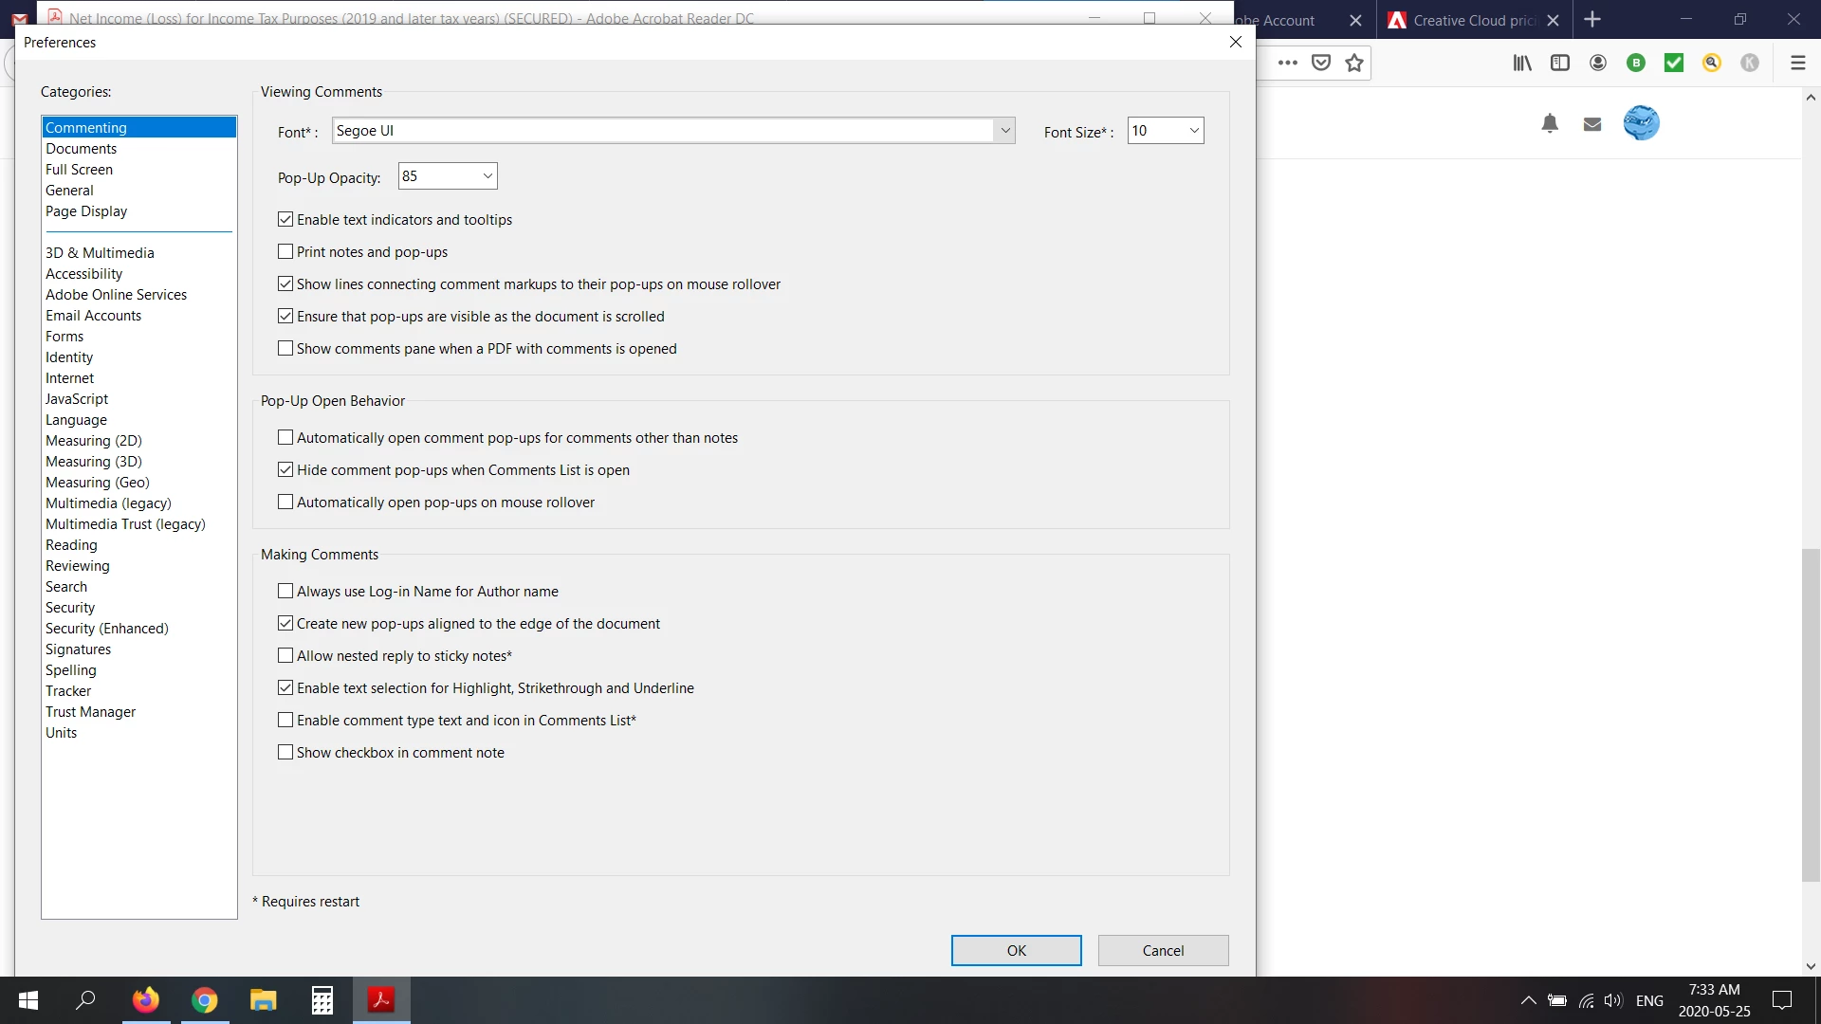Click the Cancel button
Image resolution: width=1821 pixels, height=1024 pixels.
[1163, 951]
